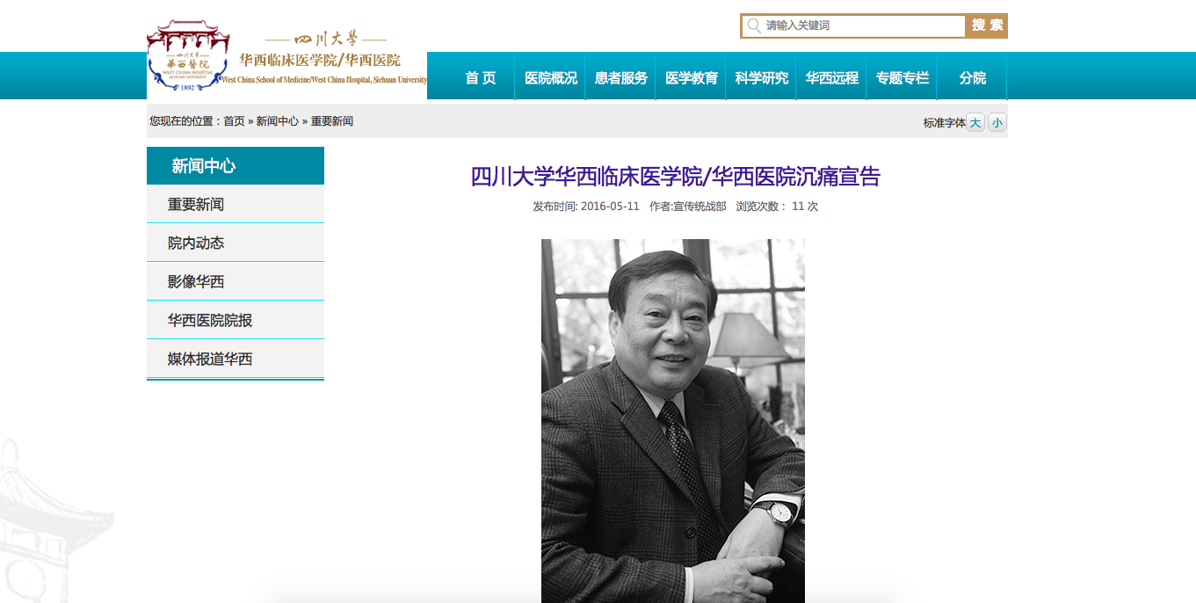The height and width of the screenshot is (603, 1196).
Task: Click the black-and-white portrait photo
Action: [x=673, y=421]
